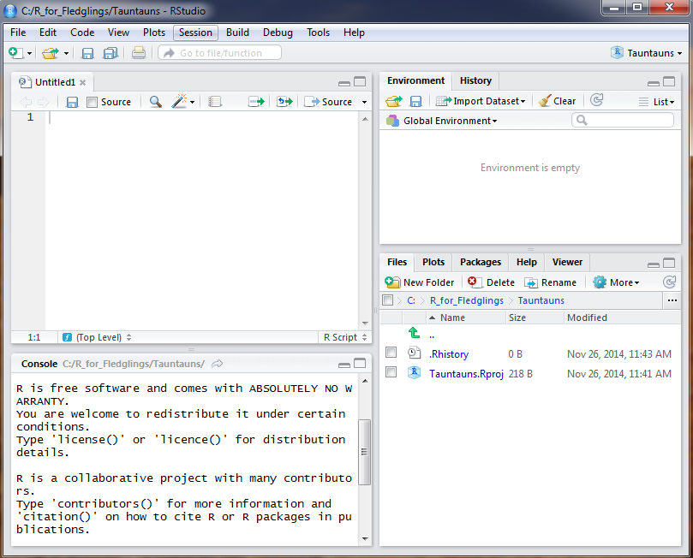Viewport: 693px width, 558px height.
Task: Maximize the Environment pane
Action: point(669,81)
